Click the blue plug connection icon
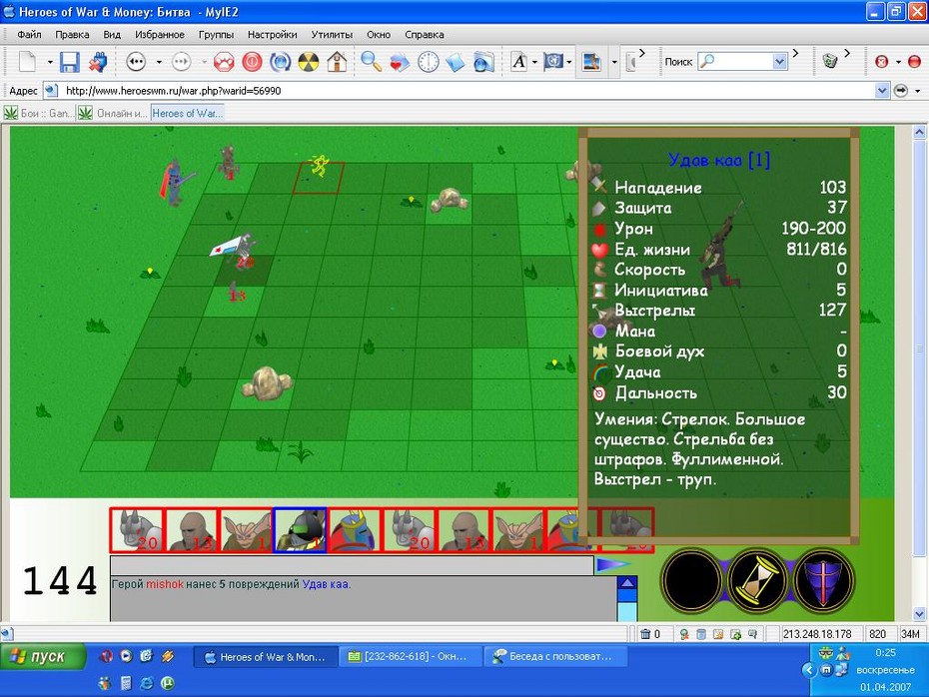 [98, 62]
